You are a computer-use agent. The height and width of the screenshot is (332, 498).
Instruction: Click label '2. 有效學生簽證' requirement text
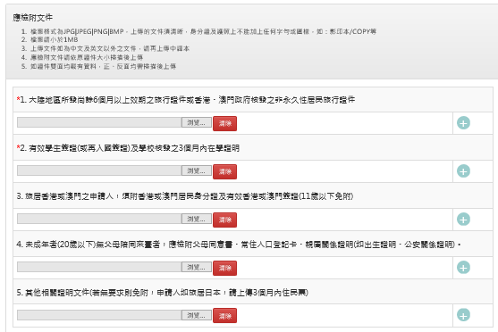[x=128, y=148]
